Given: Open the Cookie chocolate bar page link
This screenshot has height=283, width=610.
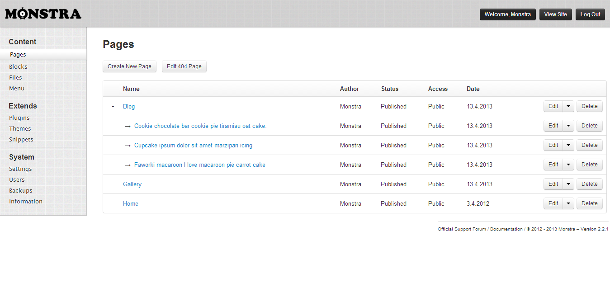Looking at the screenshot, I should point(200,126).
